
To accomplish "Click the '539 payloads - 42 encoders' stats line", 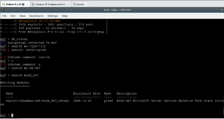I will coord(51,28).
